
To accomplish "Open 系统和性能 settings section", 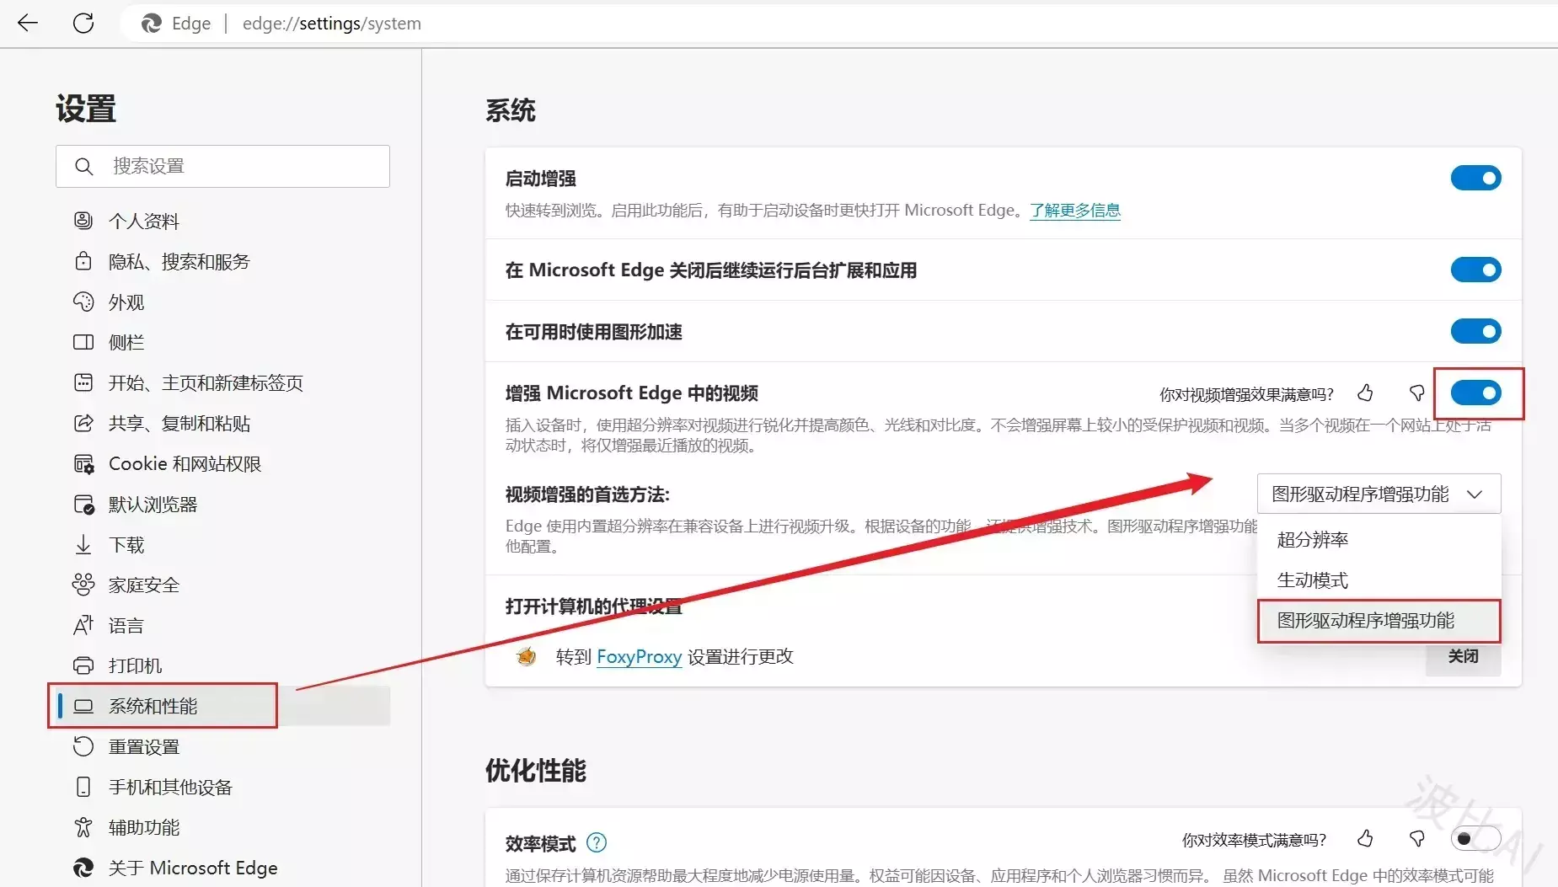I will pyautogui.click(x=222, y=706).
